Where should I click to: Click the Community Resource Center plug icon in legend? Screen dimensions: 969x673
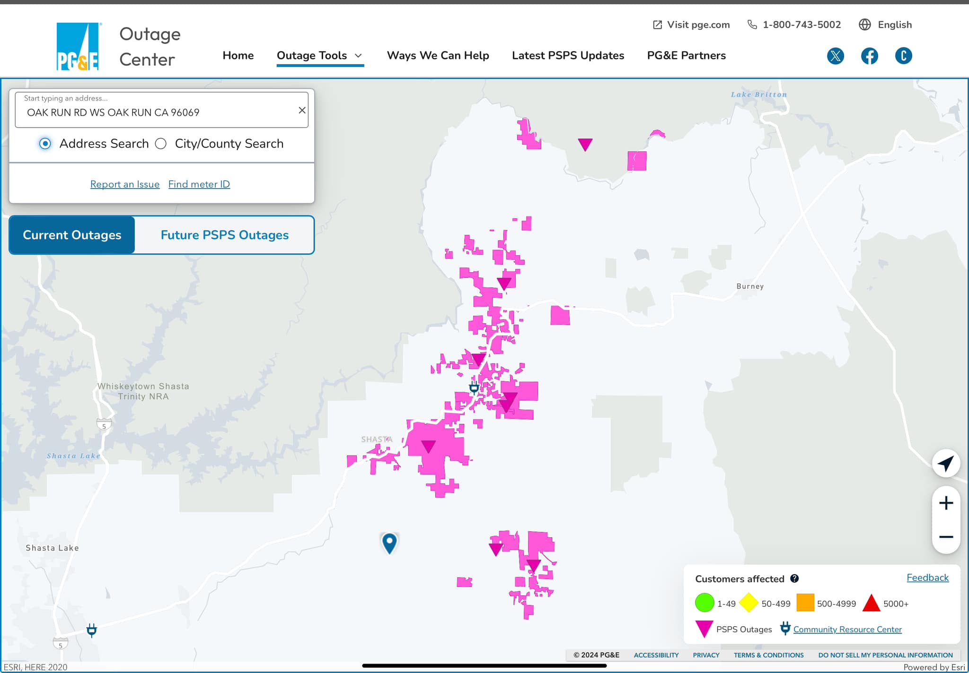[785, 629]
